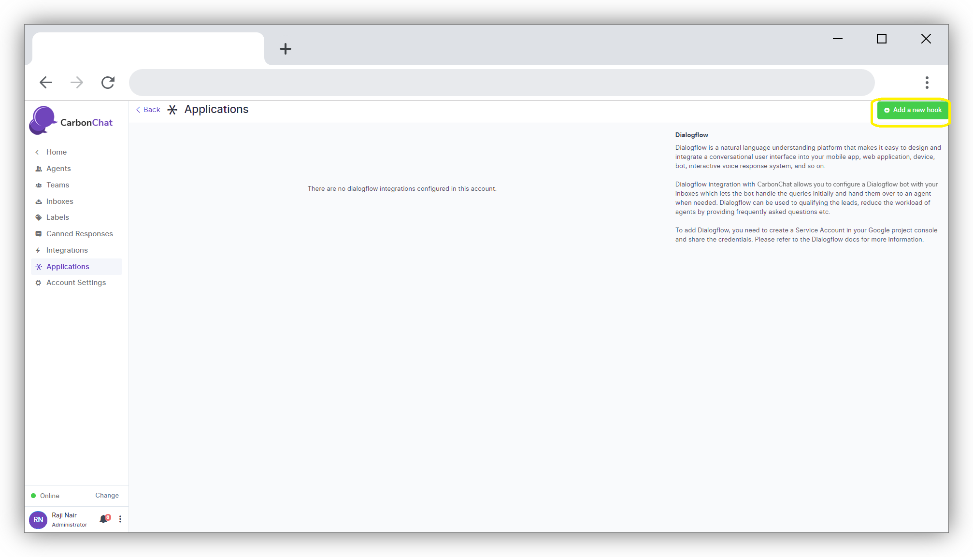This screenshot has width=973, height=557.
Task: Click the browser forward arrow
Action: pos(77,83)
